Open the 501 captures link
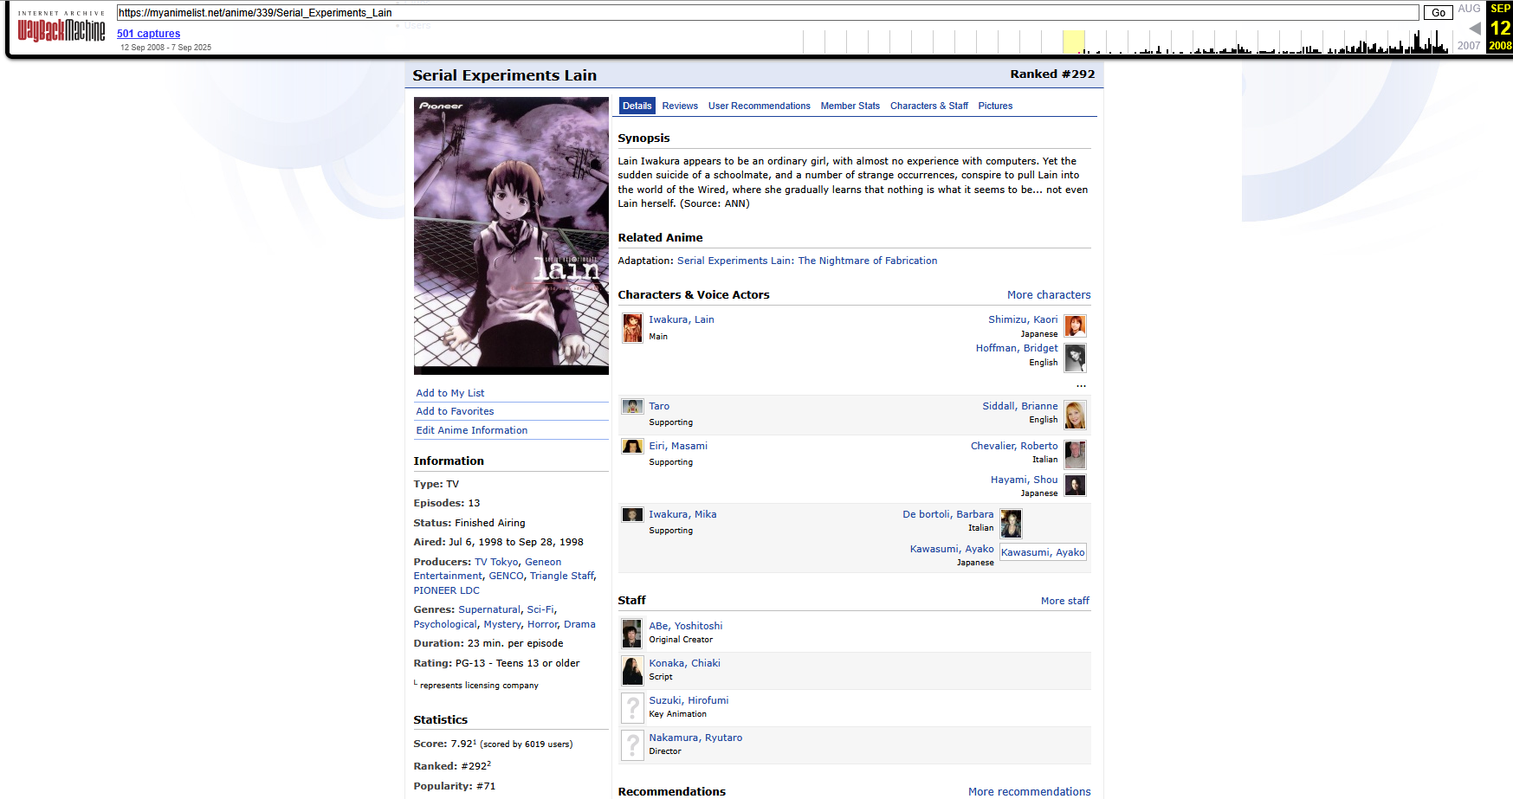This screenshot has height=799, width=1513. 149,34
